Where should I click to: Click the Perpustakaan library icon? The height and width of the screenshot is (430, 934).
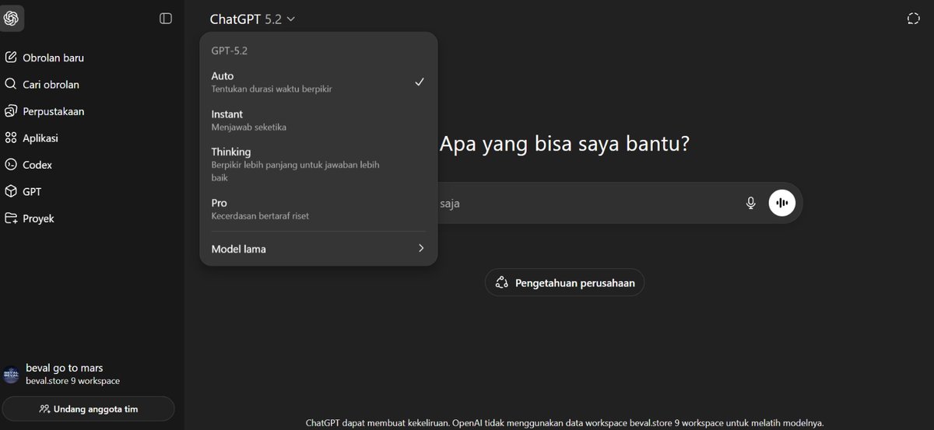(11, 111)
